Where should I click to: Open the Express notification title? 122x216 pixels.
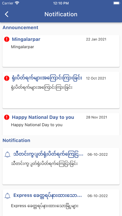click(48, 196)
